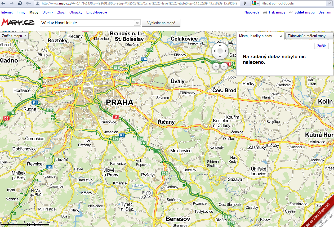The height and width of the screenshot is (227, 334).
Task: Open the Změnit mapu dropdown
Action: click(14, 35)
